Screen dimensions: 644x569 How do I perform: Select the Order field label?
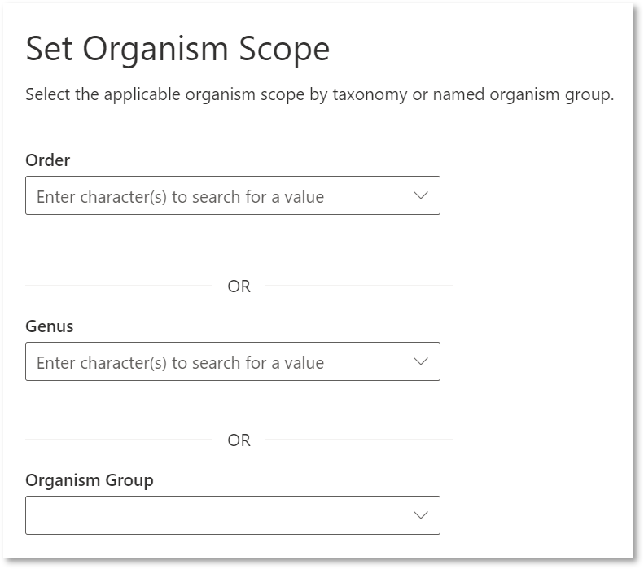click(x=48, y=160)
